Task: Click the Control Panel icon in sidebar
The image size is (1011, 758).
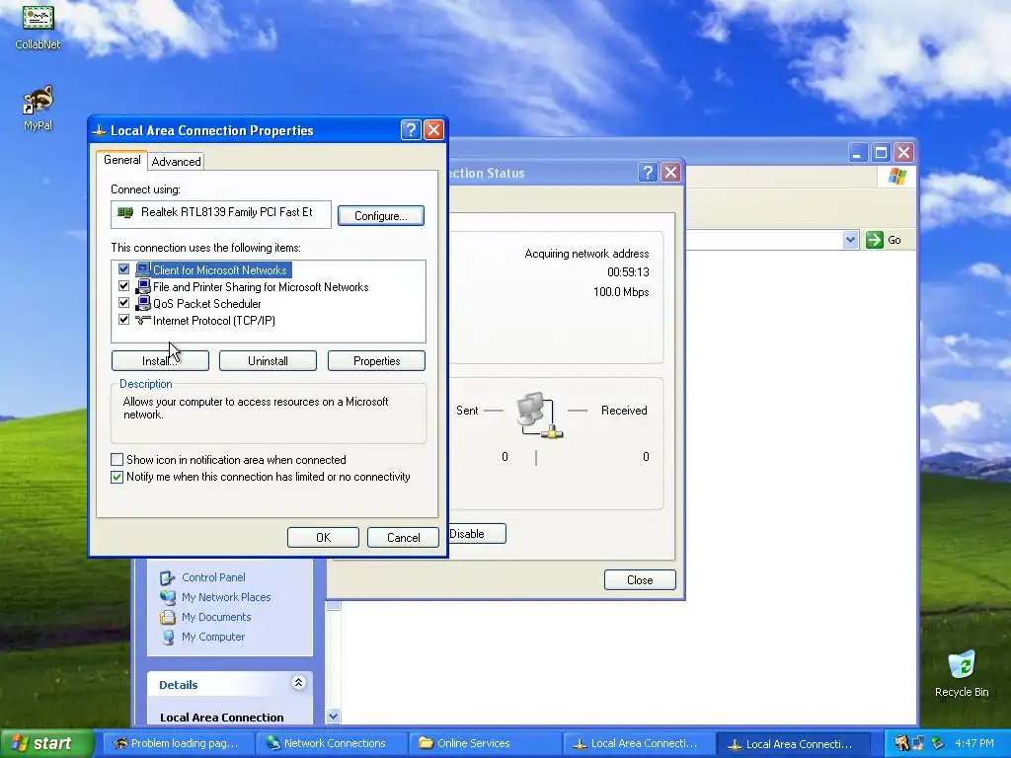Action: tap(168, 577)
